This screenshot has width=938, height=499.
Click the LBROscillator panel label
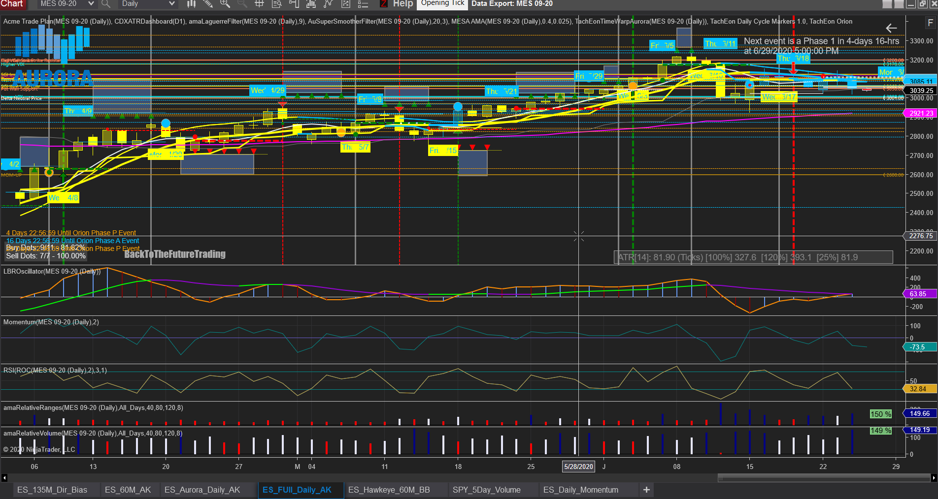52,271
